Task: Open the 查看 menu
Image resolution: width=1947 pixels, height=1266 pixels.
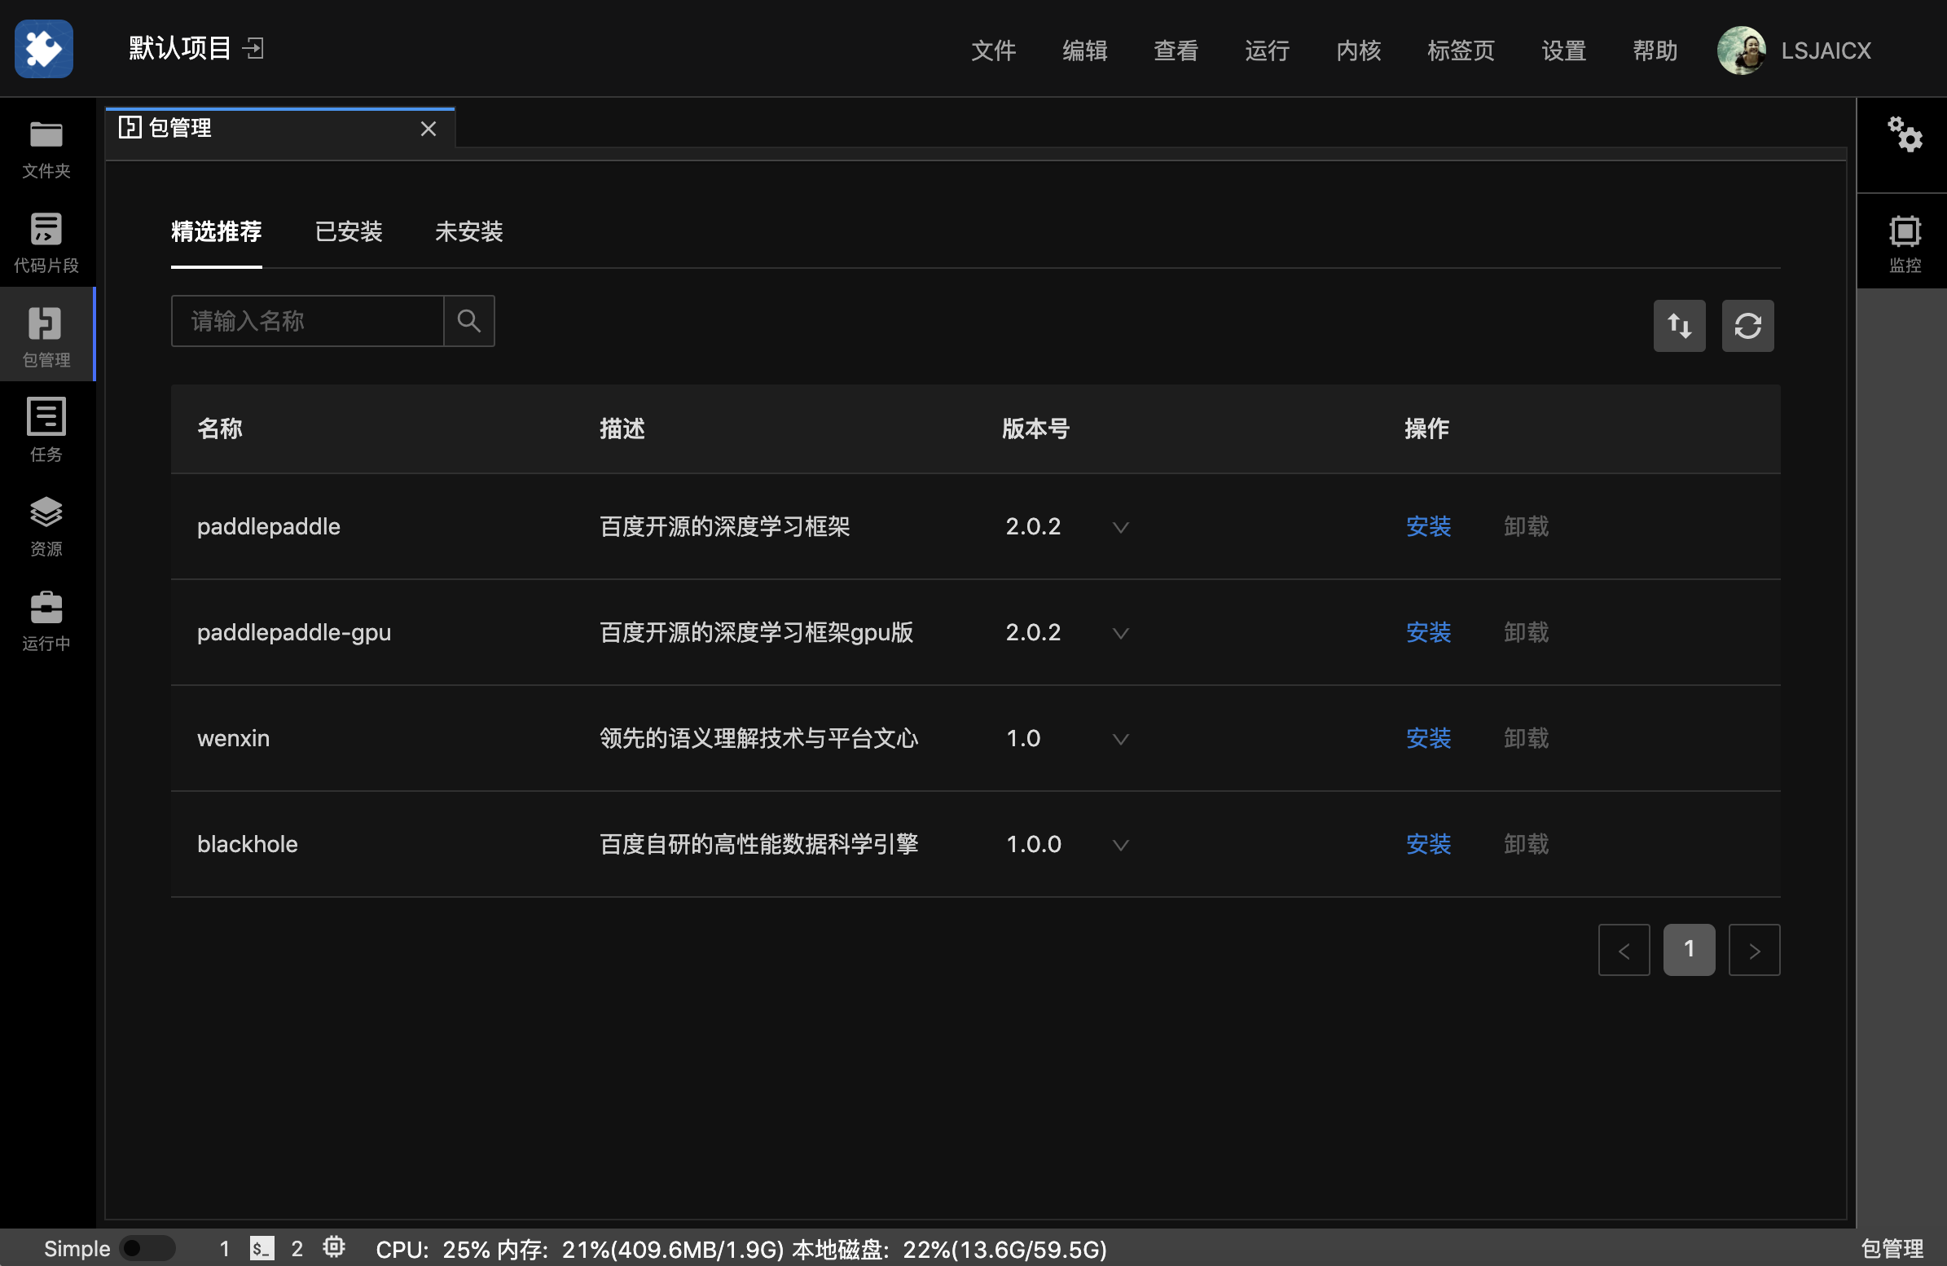Action: 1176,51
